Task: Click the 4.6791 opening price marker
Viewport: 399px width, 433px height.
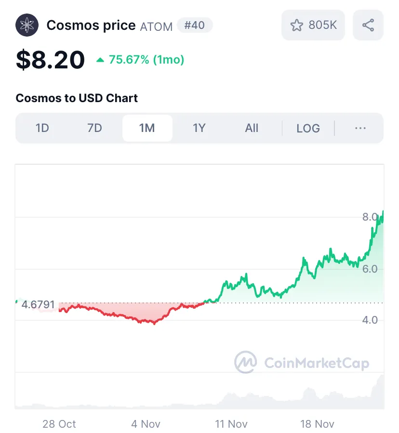Action: pos(38,304)
